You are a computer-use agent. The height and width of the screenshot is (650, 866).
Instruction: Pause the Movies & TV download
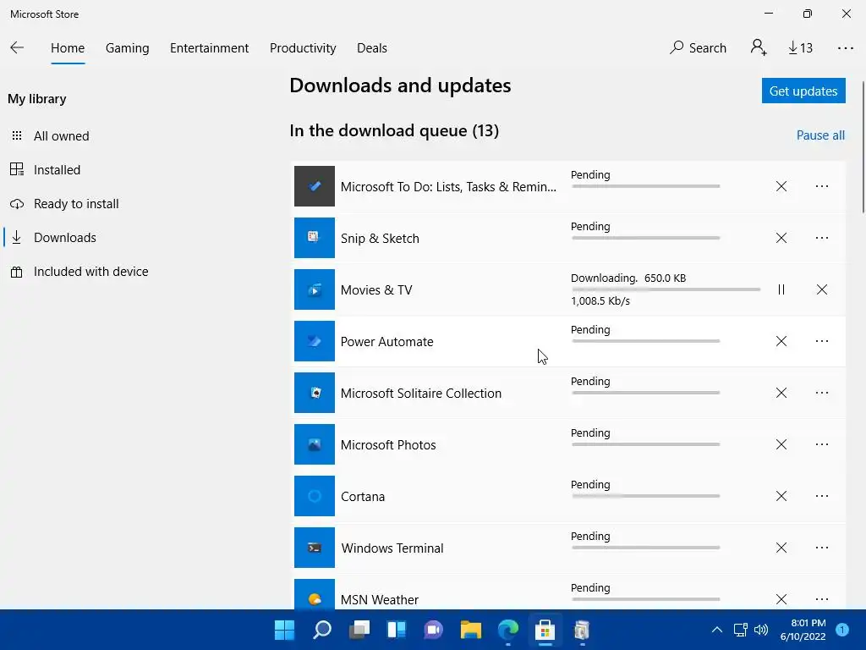click(781, 289)
